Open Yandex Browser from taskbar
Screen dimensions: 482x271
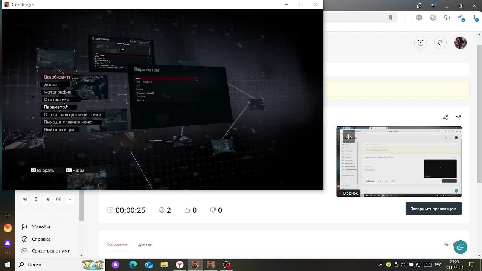[x=180, y=265]
